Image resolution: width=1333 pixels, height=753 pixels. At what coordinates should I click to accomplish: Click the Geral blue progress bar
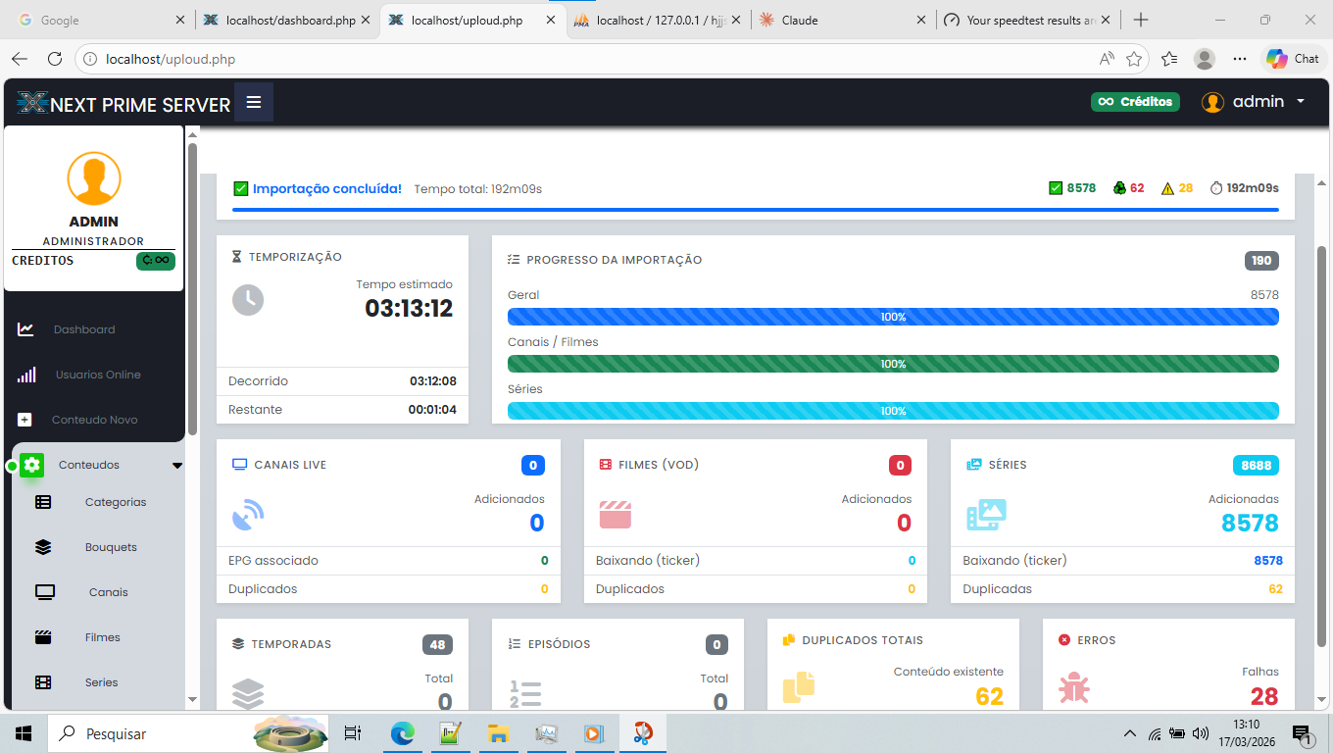click(x=893, y=317)
